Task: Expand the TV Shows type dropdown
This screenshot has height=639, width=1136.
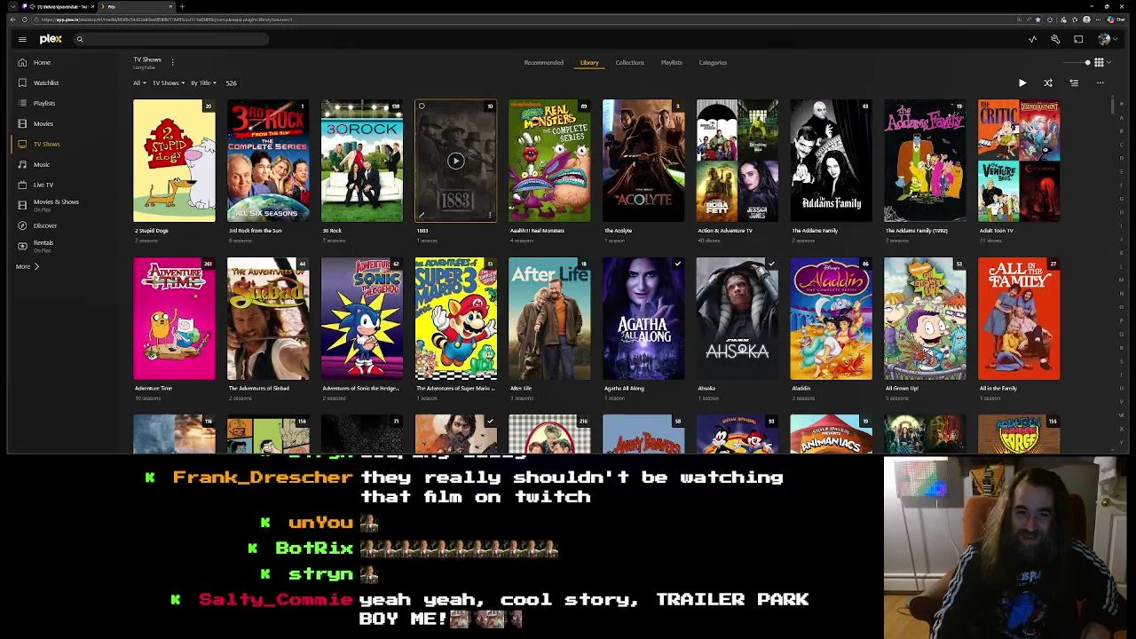Action: [168, 83]
